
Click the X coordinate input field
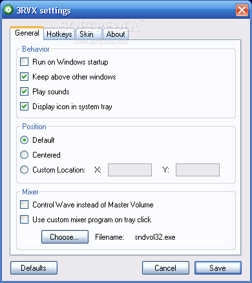pos(130,170)
